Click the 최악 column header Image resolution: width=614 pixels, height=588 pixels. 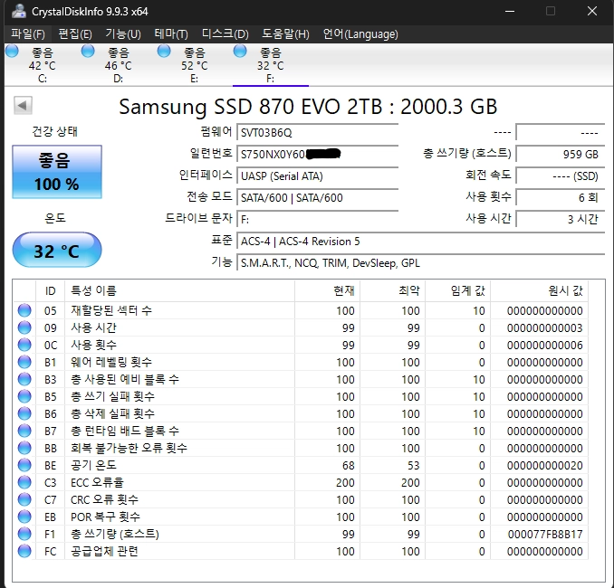pyautogui.click(x=393, y=290)
